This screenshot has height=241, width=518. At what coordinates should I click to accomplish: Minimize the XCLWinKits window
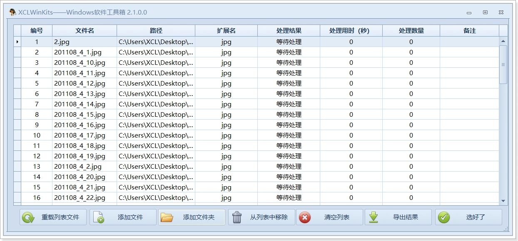[469, 12]
